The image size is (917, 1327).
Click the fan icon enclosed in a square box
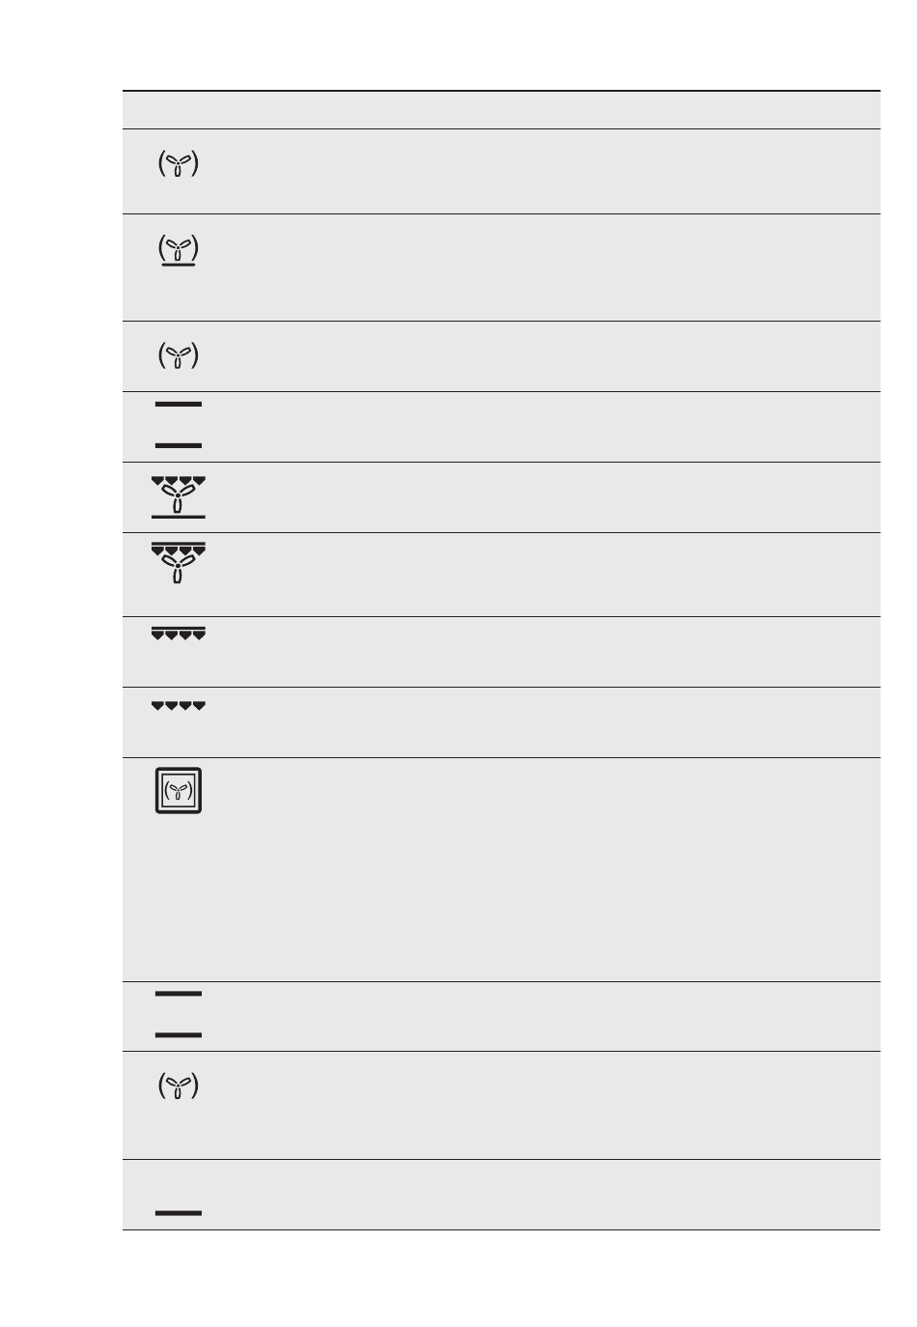pos(179,791)
